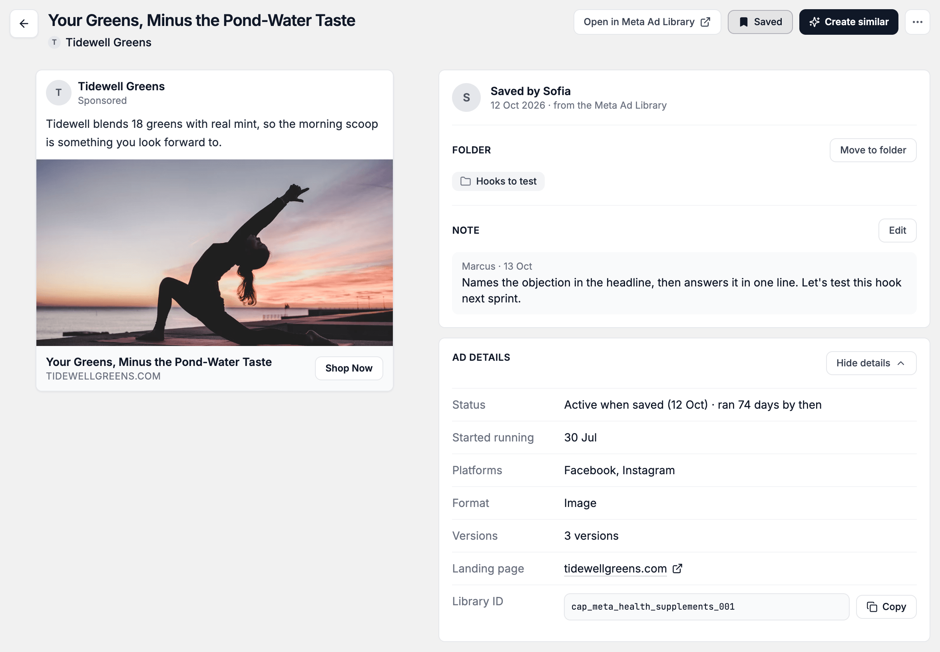Click the ad headline above TIDEWELLGREENS.COM
The height and width of the screenshot is (652, 940).
159,362
